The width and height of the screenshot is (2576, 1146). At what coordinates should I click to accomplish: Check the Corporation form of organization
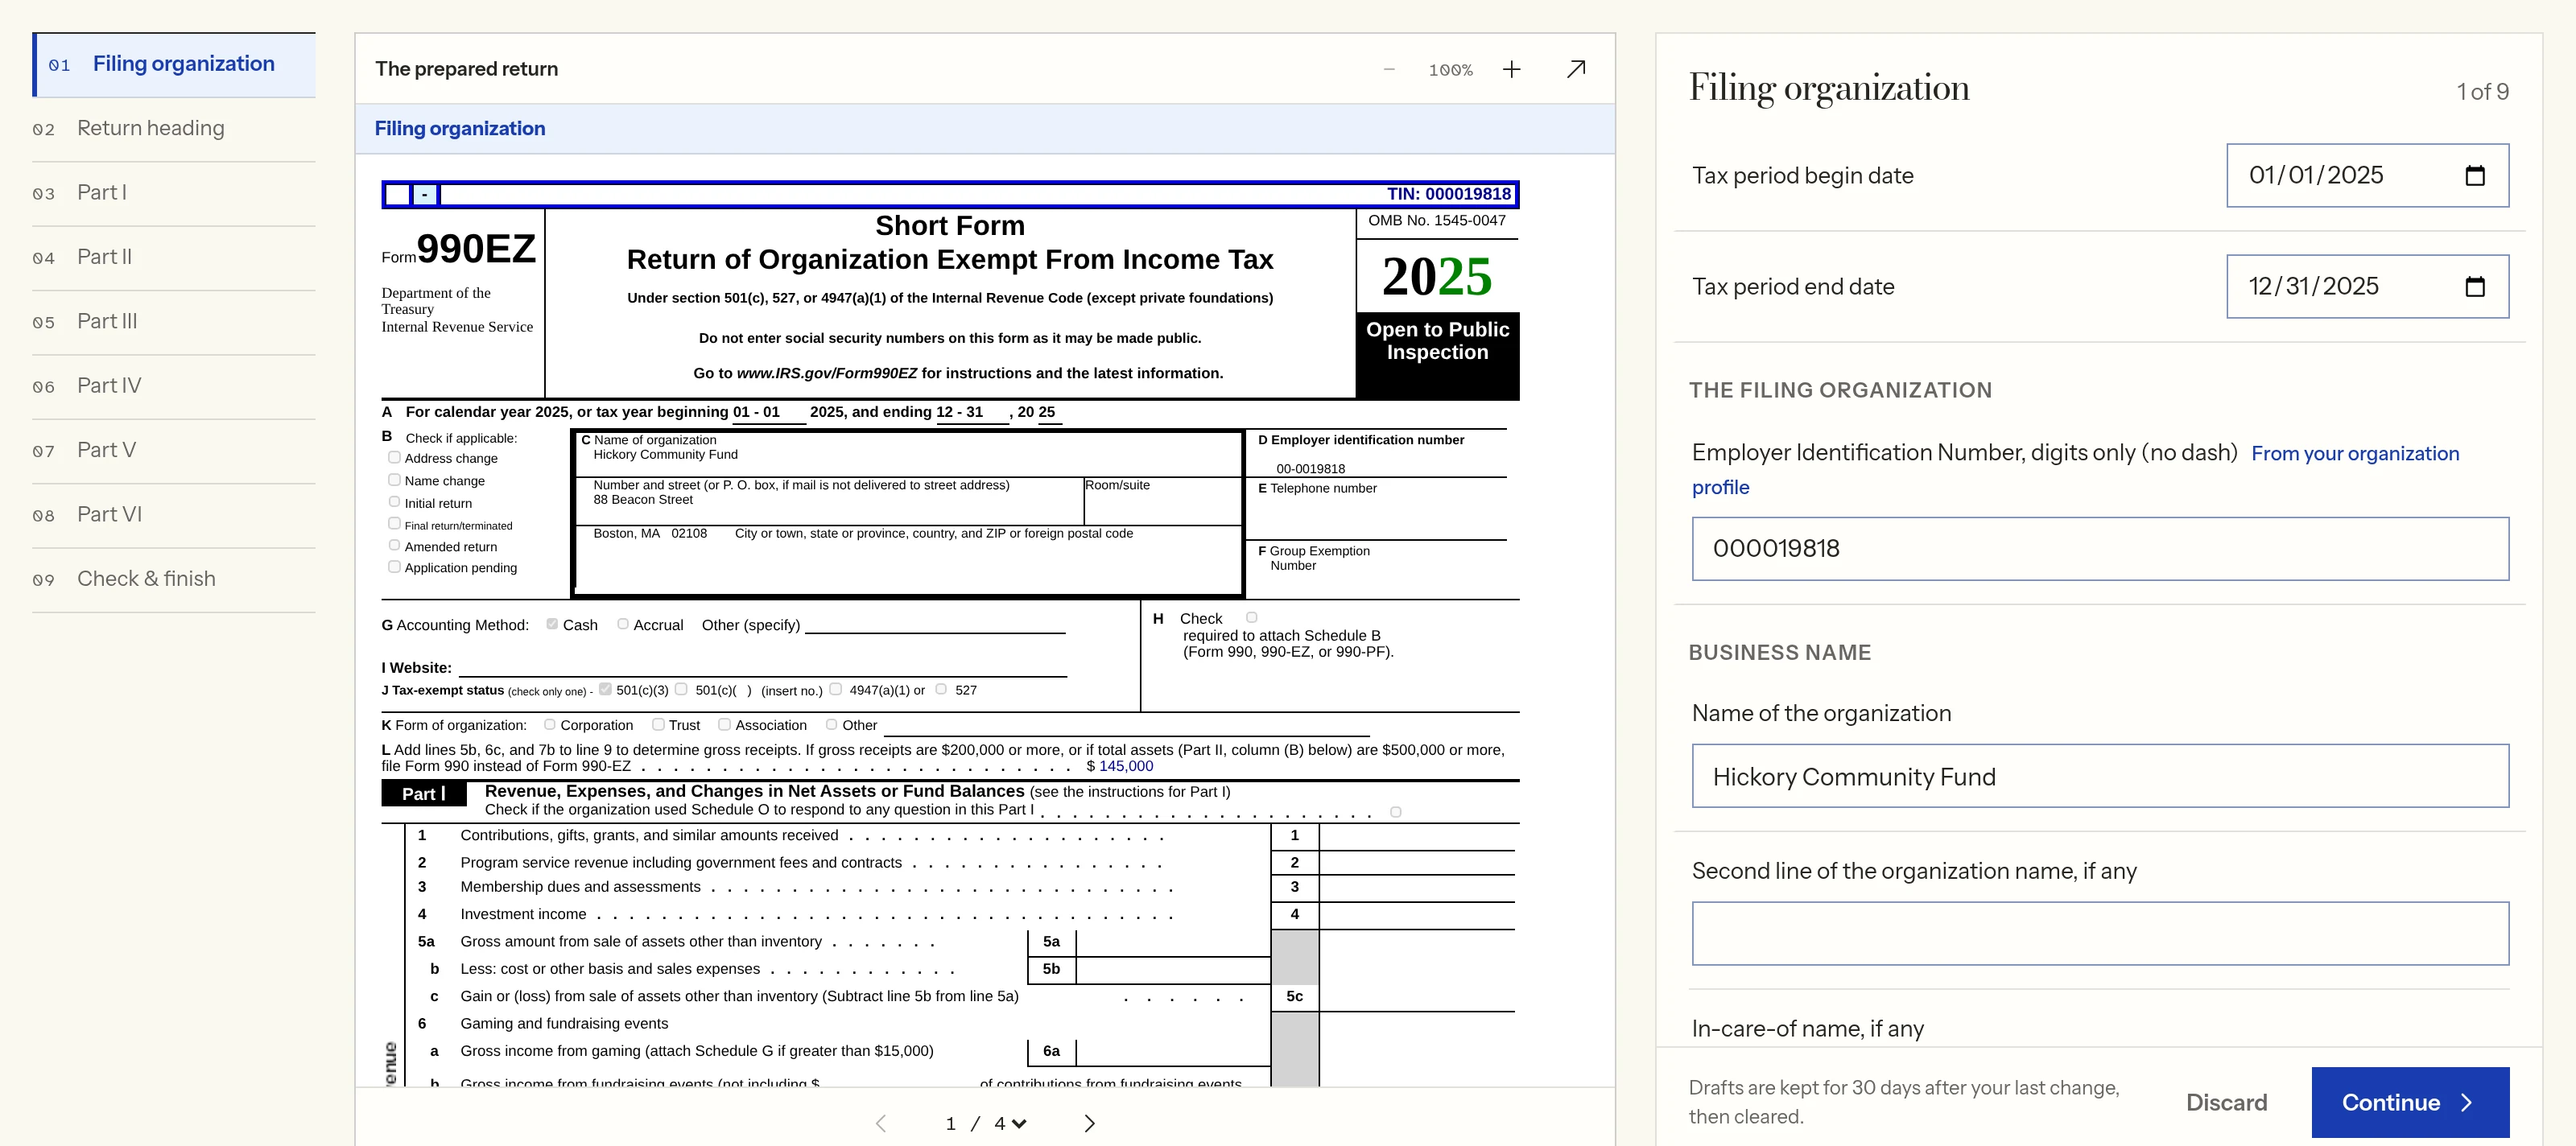(x=549, y=724)
